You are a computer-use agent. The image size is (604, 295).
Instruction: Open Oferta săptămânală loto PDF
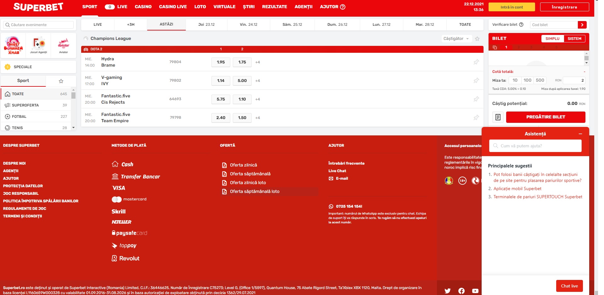click(251, 191)
